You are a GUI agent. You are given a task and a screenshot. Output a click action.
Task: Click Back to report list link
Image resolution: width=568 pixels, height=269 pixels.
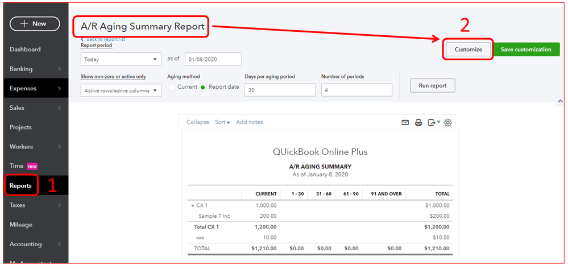point(103,39)
